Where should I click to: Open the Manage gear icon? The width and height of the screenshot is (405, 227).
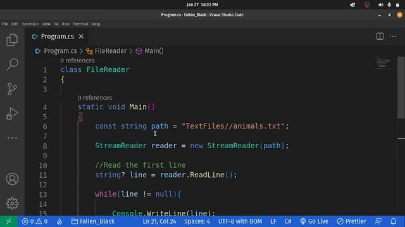(x=12, y=204)
